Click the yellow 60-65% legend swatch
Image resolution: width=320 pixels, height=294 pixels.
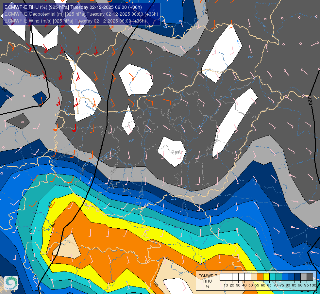coord(266,277)
